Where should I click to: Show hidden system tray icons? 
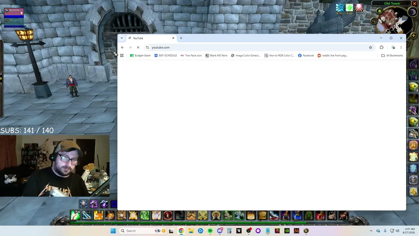coord(371,231)
